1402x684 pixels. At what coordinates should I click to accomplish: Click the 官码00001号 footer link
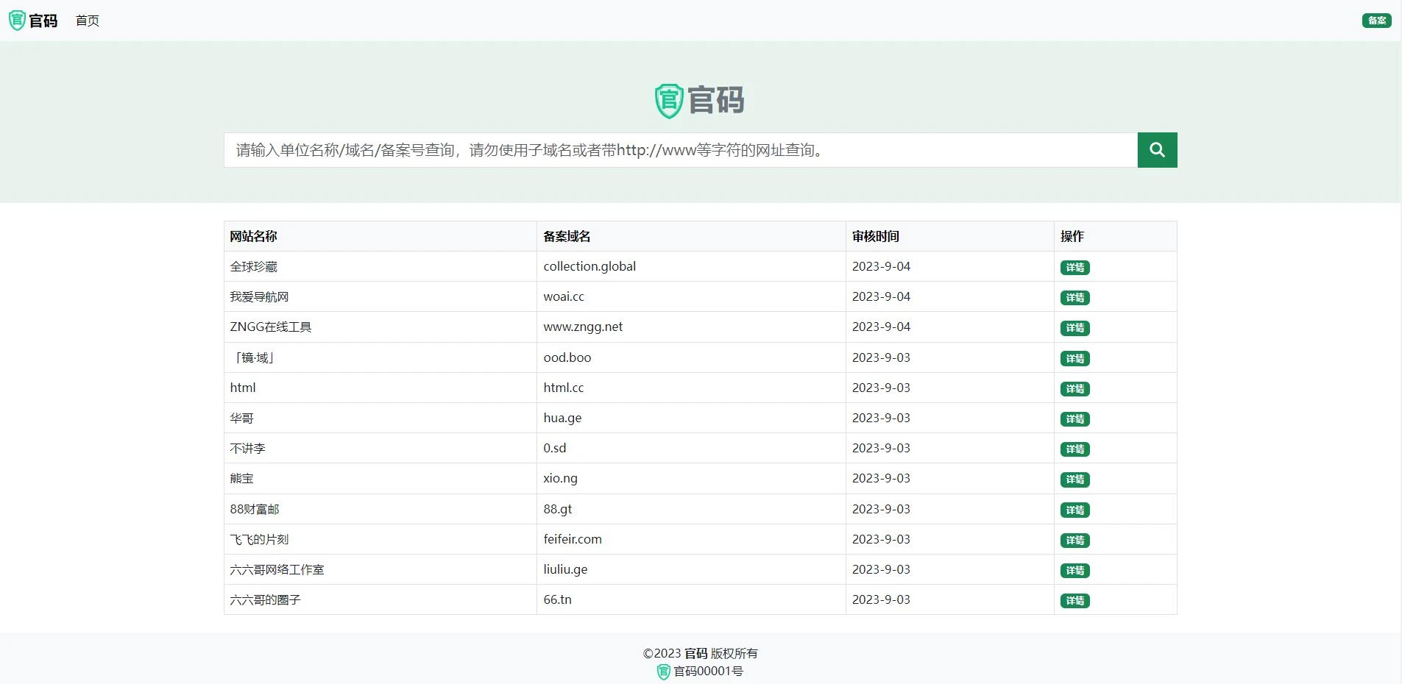point(708,671)
